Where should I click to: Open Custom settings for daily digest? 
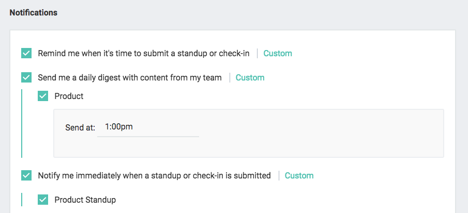coord(250,78)
